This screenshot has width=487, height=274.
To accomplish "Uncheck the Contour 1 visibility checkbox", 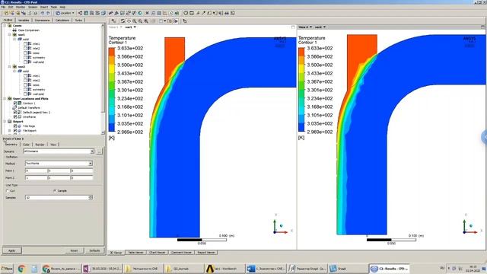I will pyautogui.click(x=15, y=104).
